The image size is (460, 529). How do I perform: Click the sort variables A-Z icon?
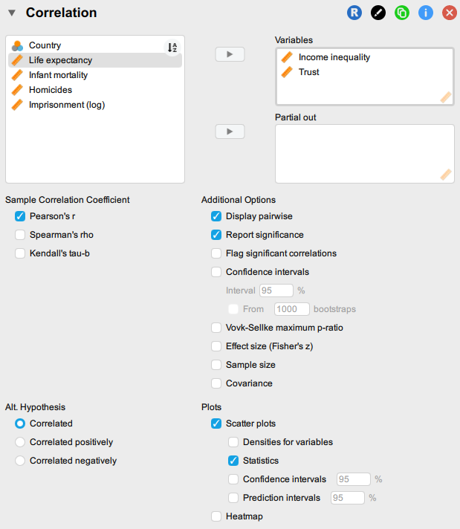pyautogui.click(x=172, y=48)
